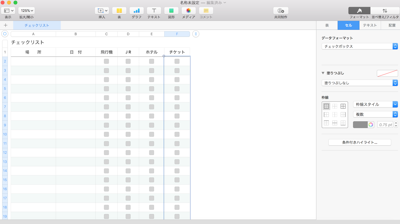Select bottom border icon in 枠線 grid

tap(343, 123)
